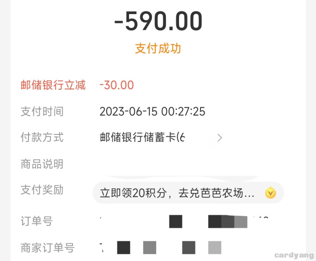This screenshot has width=316, height=261.
Task: Tap the 商品说明 label
Action: point(42,164)
